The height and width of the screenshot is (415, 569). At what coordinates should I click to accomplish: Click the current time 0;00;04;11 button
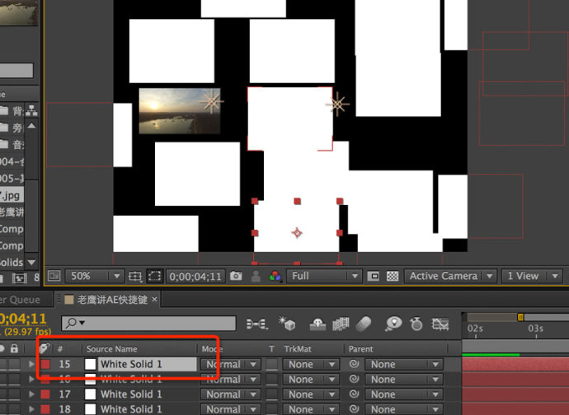(195, 277)
